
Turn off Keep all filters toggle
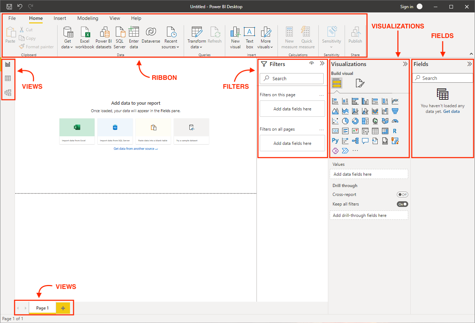click(x=402, y=204)
